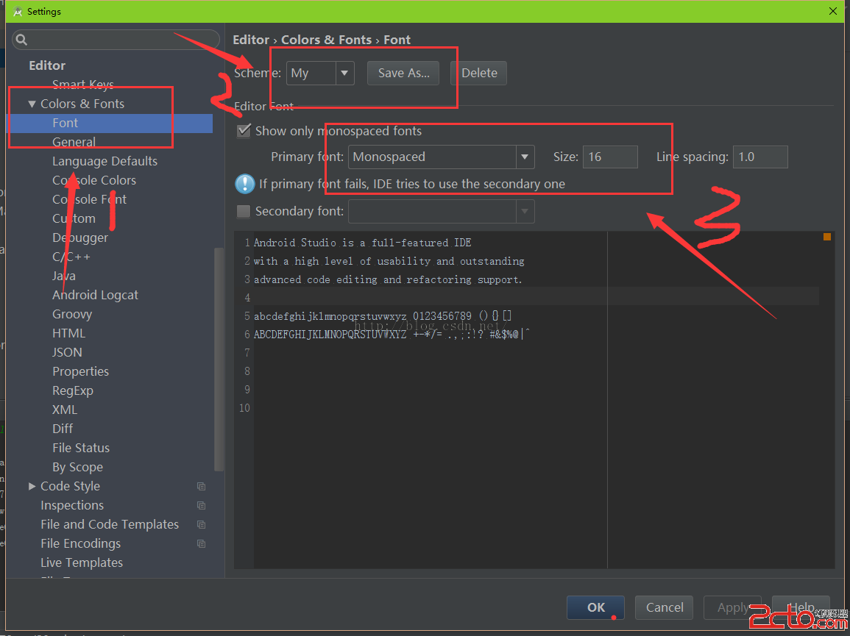This screenshot has height=636, width=850.
Task: Click the Help button
Action: coord(801,607)
